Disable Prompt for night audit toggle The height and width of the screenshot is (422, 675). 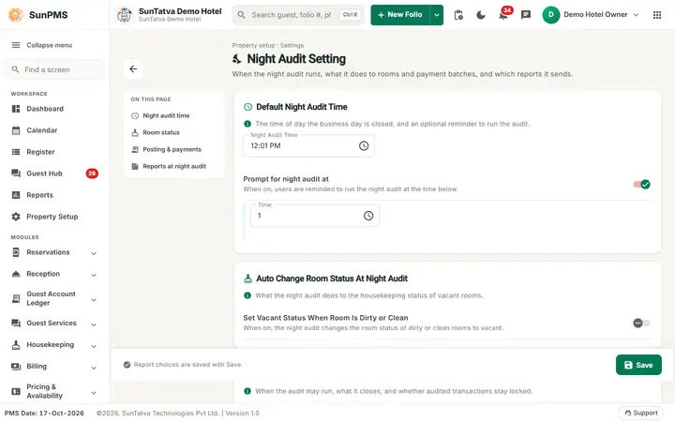641,185
